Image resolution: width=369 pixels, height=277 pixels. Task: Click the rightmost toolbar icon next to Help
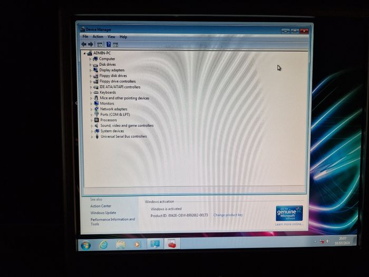click(x=115, y=44)
